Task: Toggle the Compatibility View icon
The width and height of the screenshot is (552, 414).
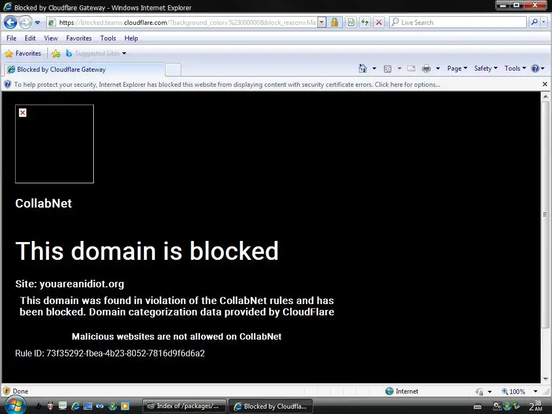Action: 351,23
